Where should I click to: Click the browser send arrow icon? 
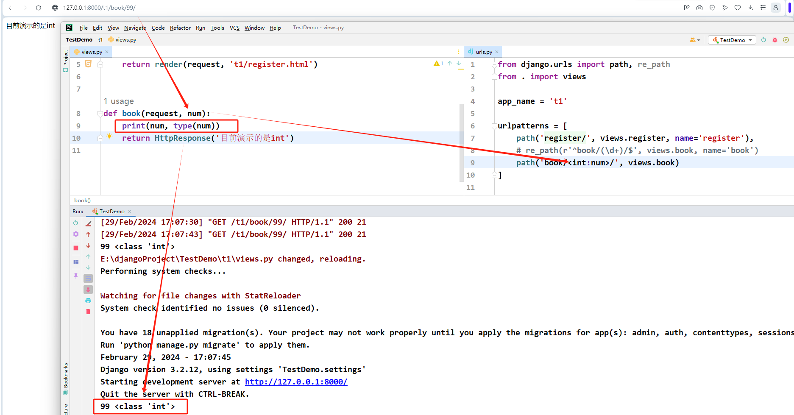point(725,8)
